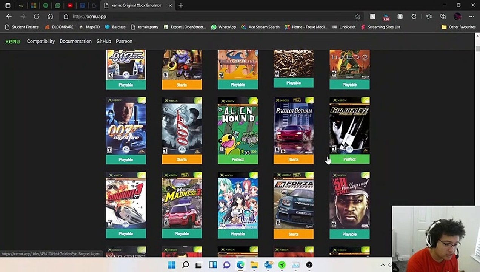
Task: Open the Forza Motorsport cover
Action: (294, 201)
